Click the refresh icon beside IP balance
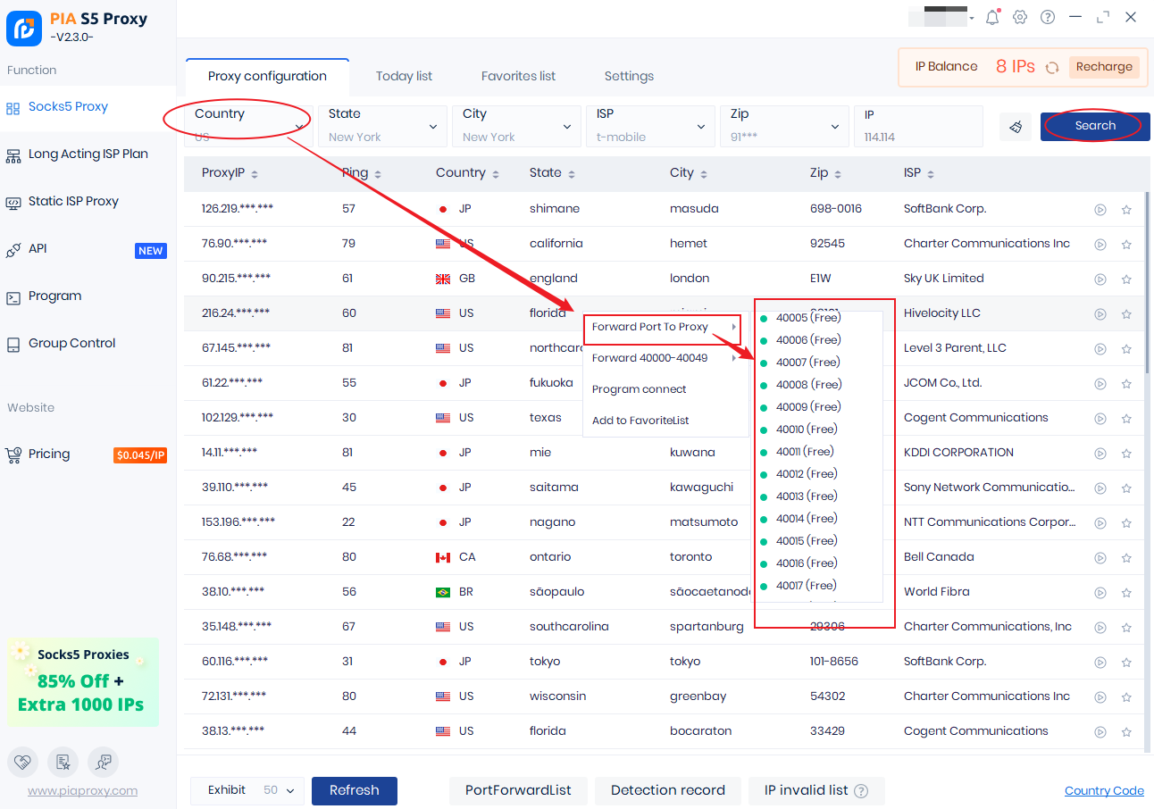 1052,67
